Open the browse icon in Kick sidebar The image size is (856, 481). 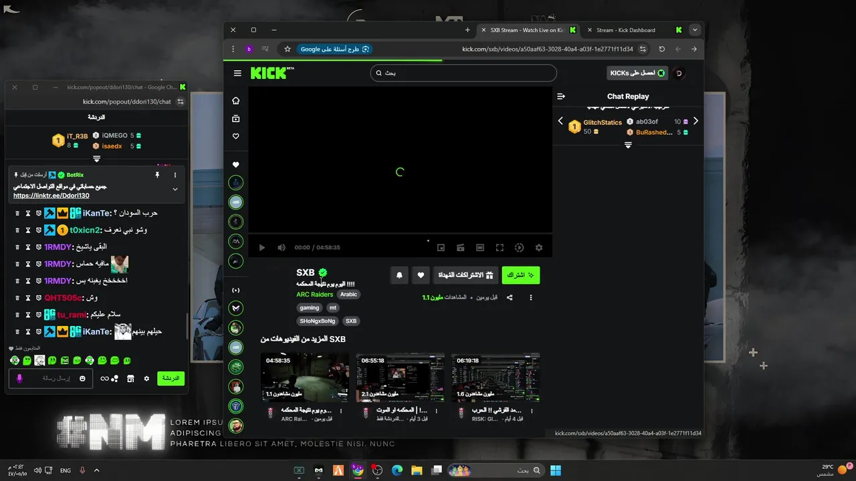pos(235,119)
